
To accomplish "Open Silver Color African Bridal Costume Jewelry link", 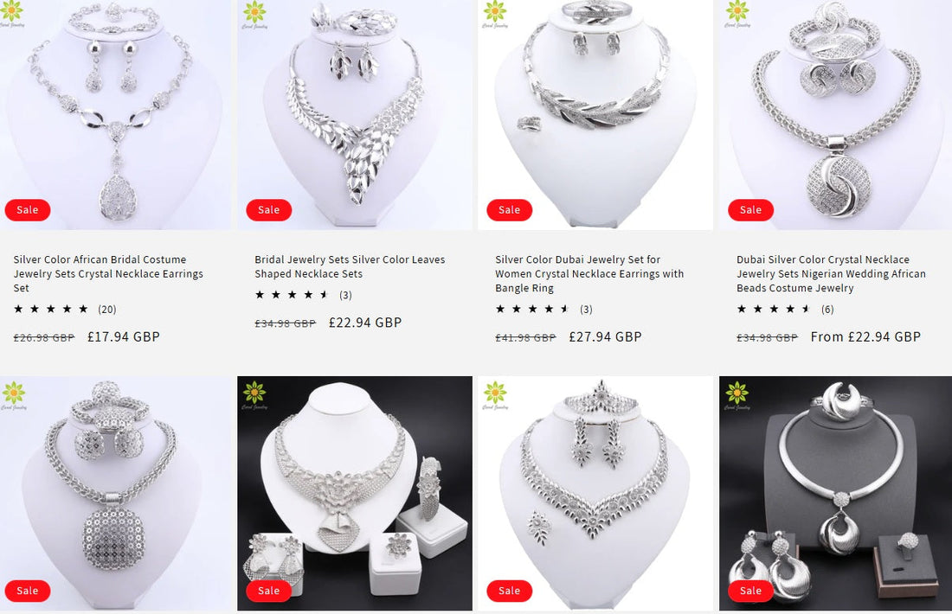I will click(108, 273).
